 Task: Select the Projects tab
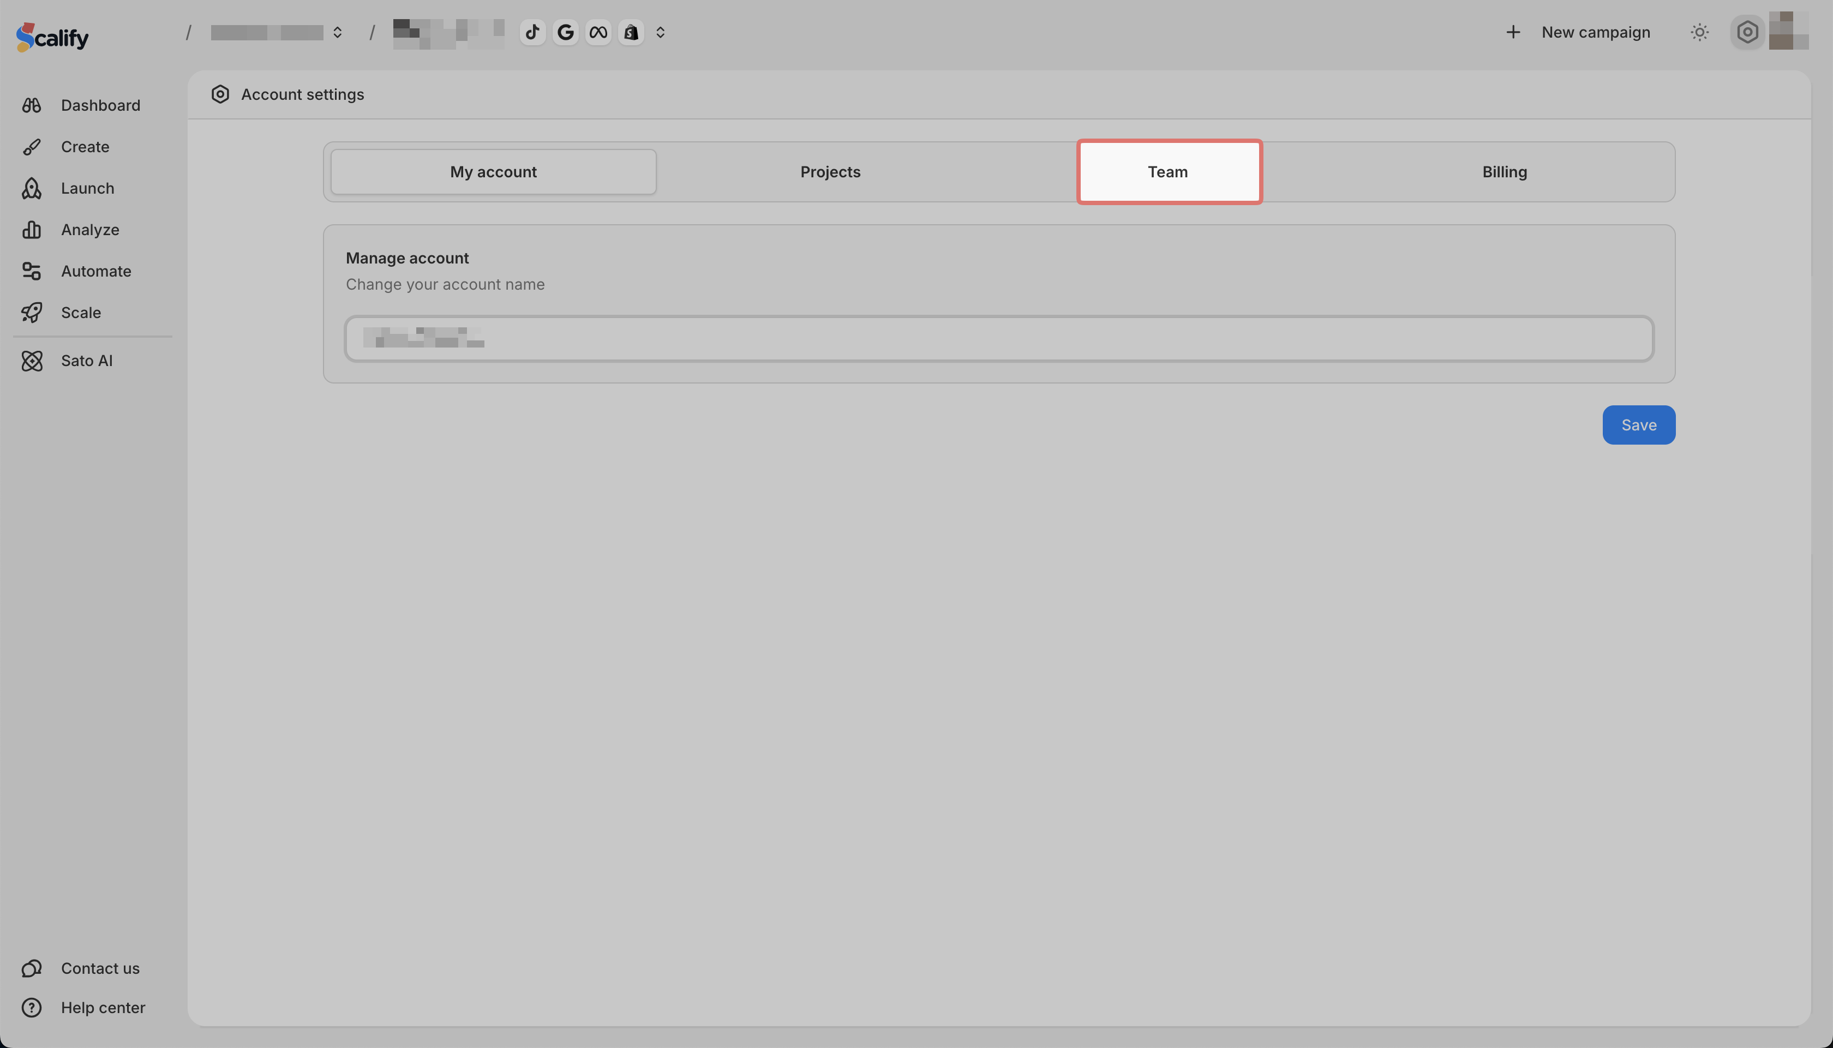[830, 172]
